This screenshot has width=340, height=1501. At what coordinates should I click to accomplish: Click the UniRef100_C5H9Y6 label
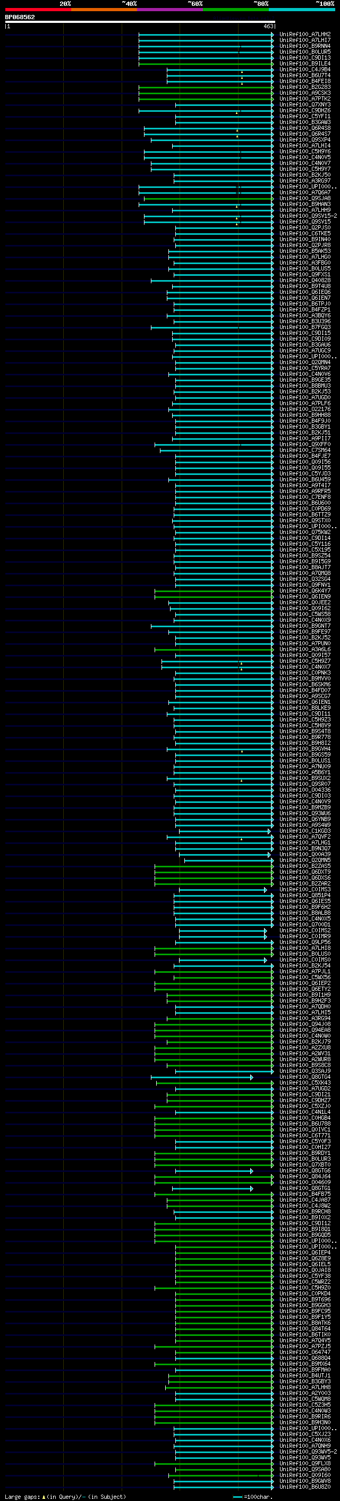[305, 152]
